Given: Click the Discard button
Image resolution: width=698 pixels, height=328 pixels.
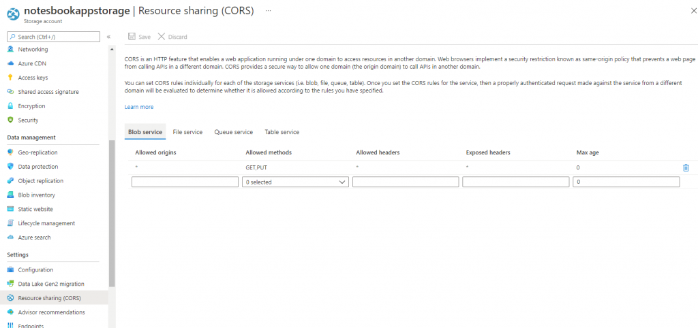Looking at the screenshot, I should tap(172, 37).
